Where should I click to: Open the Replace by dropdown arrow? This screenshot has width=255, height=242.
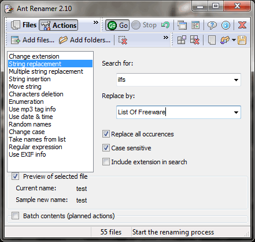click(x=236, y=112)
